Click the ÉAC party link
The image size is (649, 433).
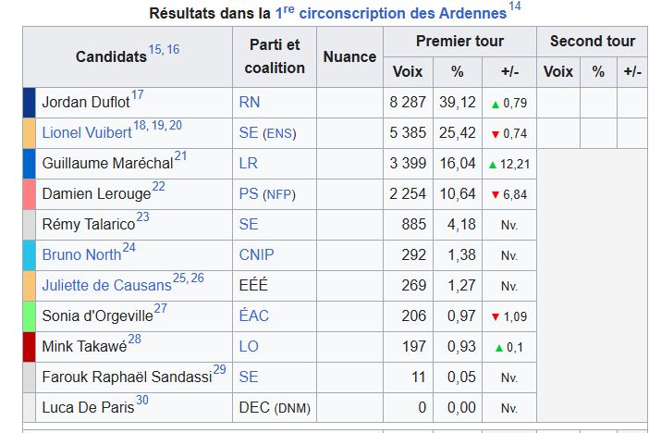point(254,315)
